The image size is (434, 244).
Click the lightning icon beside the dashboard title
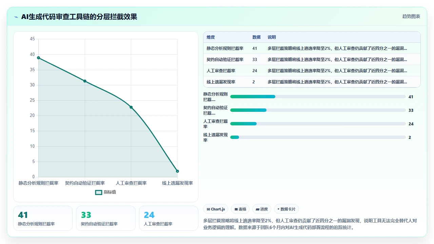[x=16, y=17]
